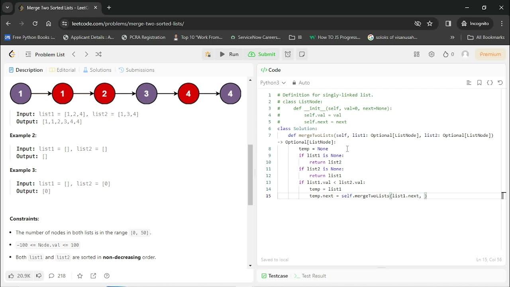Reset code to default icon
510x287 pixels.
pyautogui.click(x=500, y=83)
